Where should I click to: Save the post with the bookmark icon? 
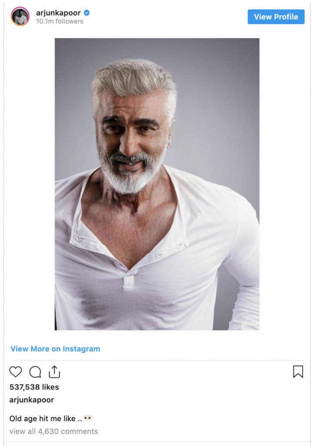(x=298, y=372)
